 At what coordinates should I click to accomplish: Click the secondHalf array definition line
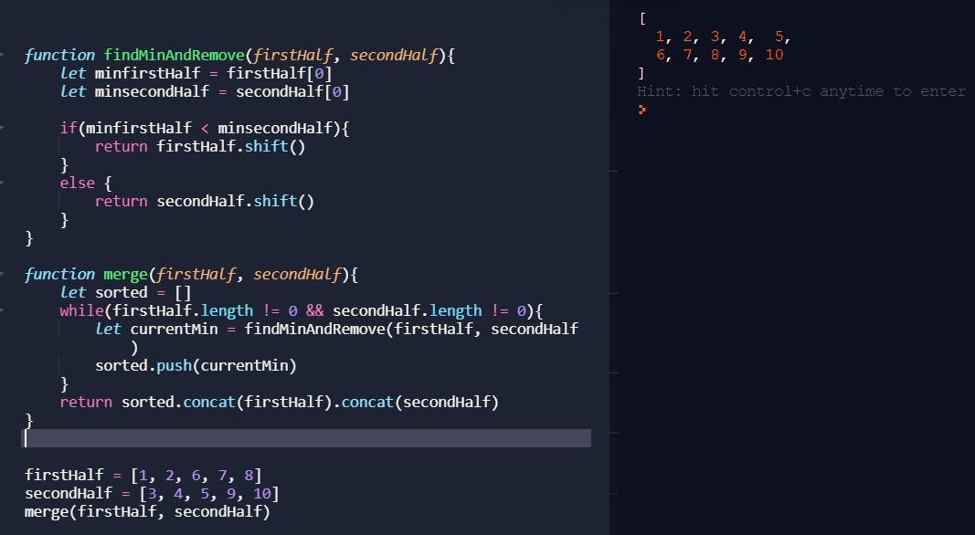coord(151,493)
